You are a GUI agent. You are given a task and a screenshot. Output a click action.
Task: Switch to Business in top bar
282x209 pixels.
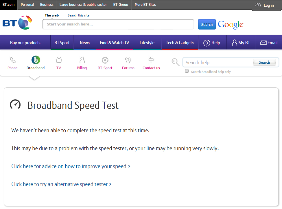47,5
